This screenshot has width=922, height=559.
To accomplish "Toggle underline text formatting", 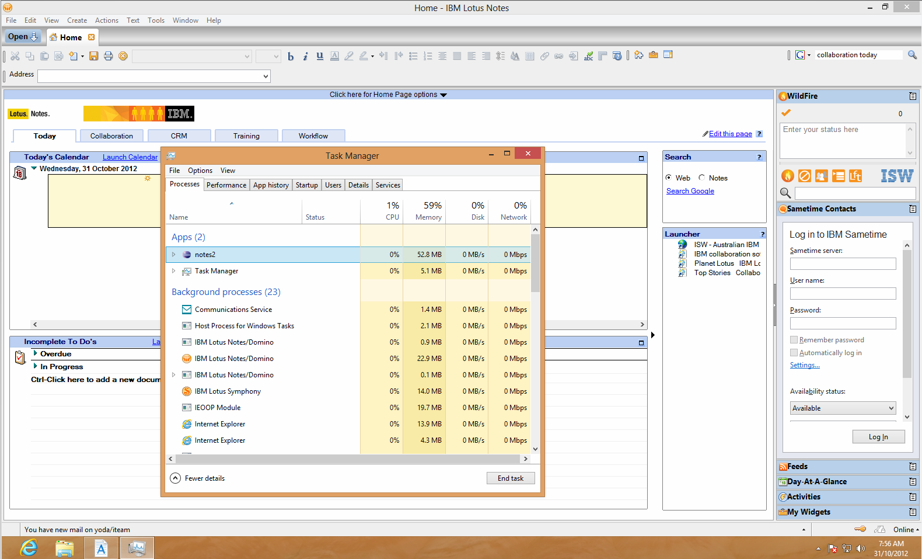I will (320, 56).
